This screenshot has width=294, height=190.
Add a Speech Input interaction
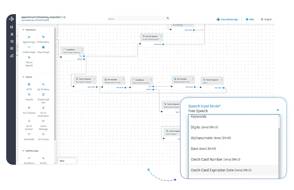29,37
